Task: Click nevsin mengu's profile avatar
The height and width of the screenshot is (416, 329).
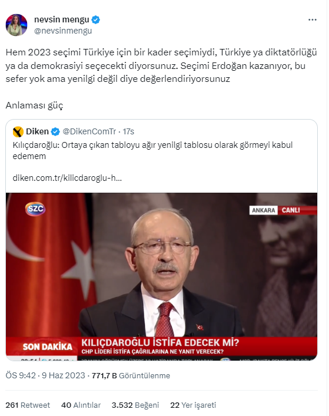Action: (16, 25)
